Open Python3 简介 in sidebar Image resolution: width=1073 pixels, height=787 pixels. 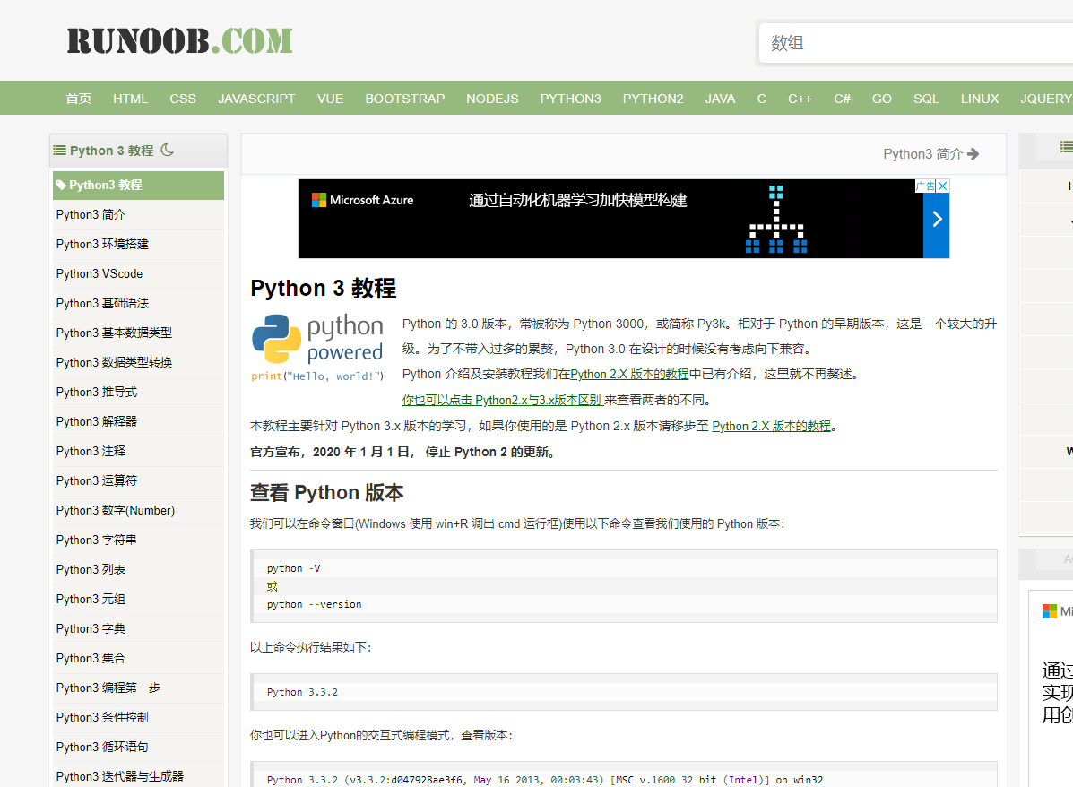click(138, 215)
